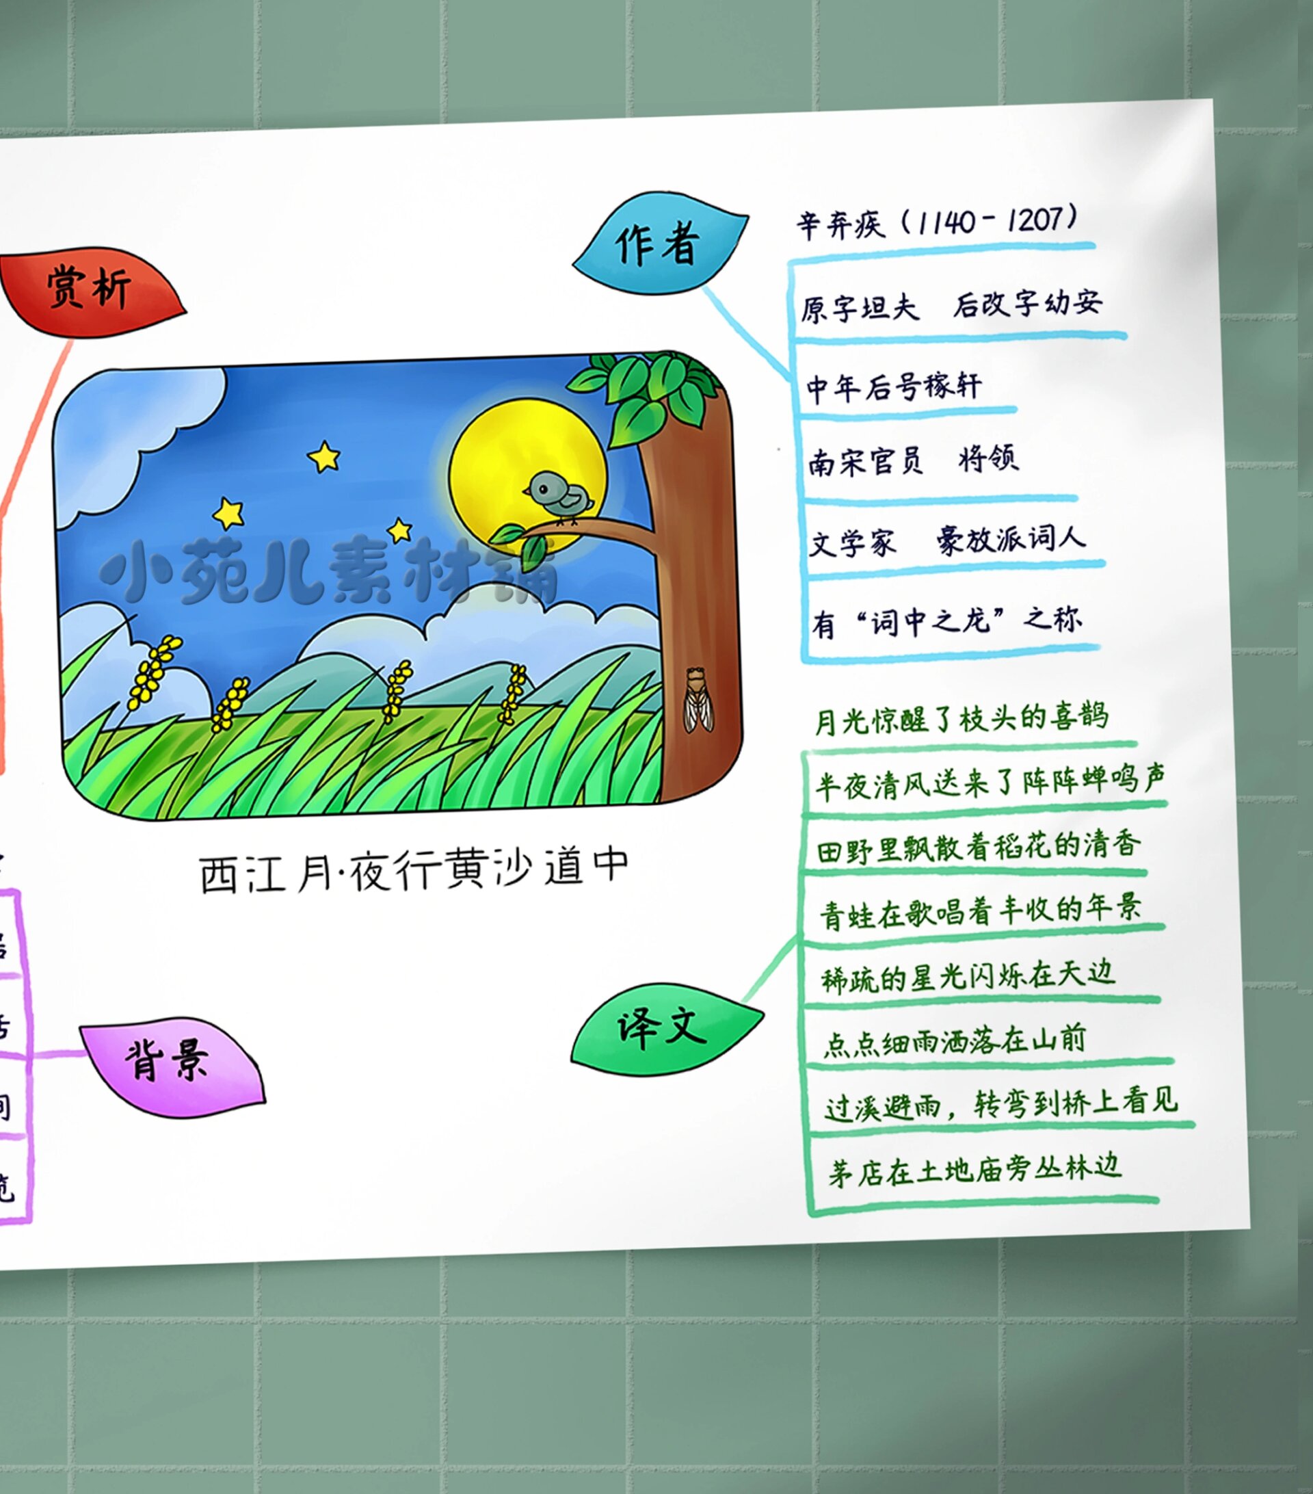
Task: Click the line 茅店在土地庙旁丛林边
Action: point(974,1171)
